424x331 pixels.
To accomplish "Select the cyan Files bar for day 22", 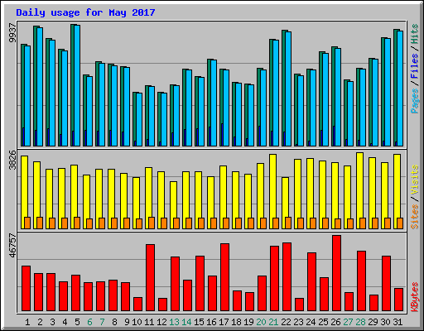I will [288, 89].
